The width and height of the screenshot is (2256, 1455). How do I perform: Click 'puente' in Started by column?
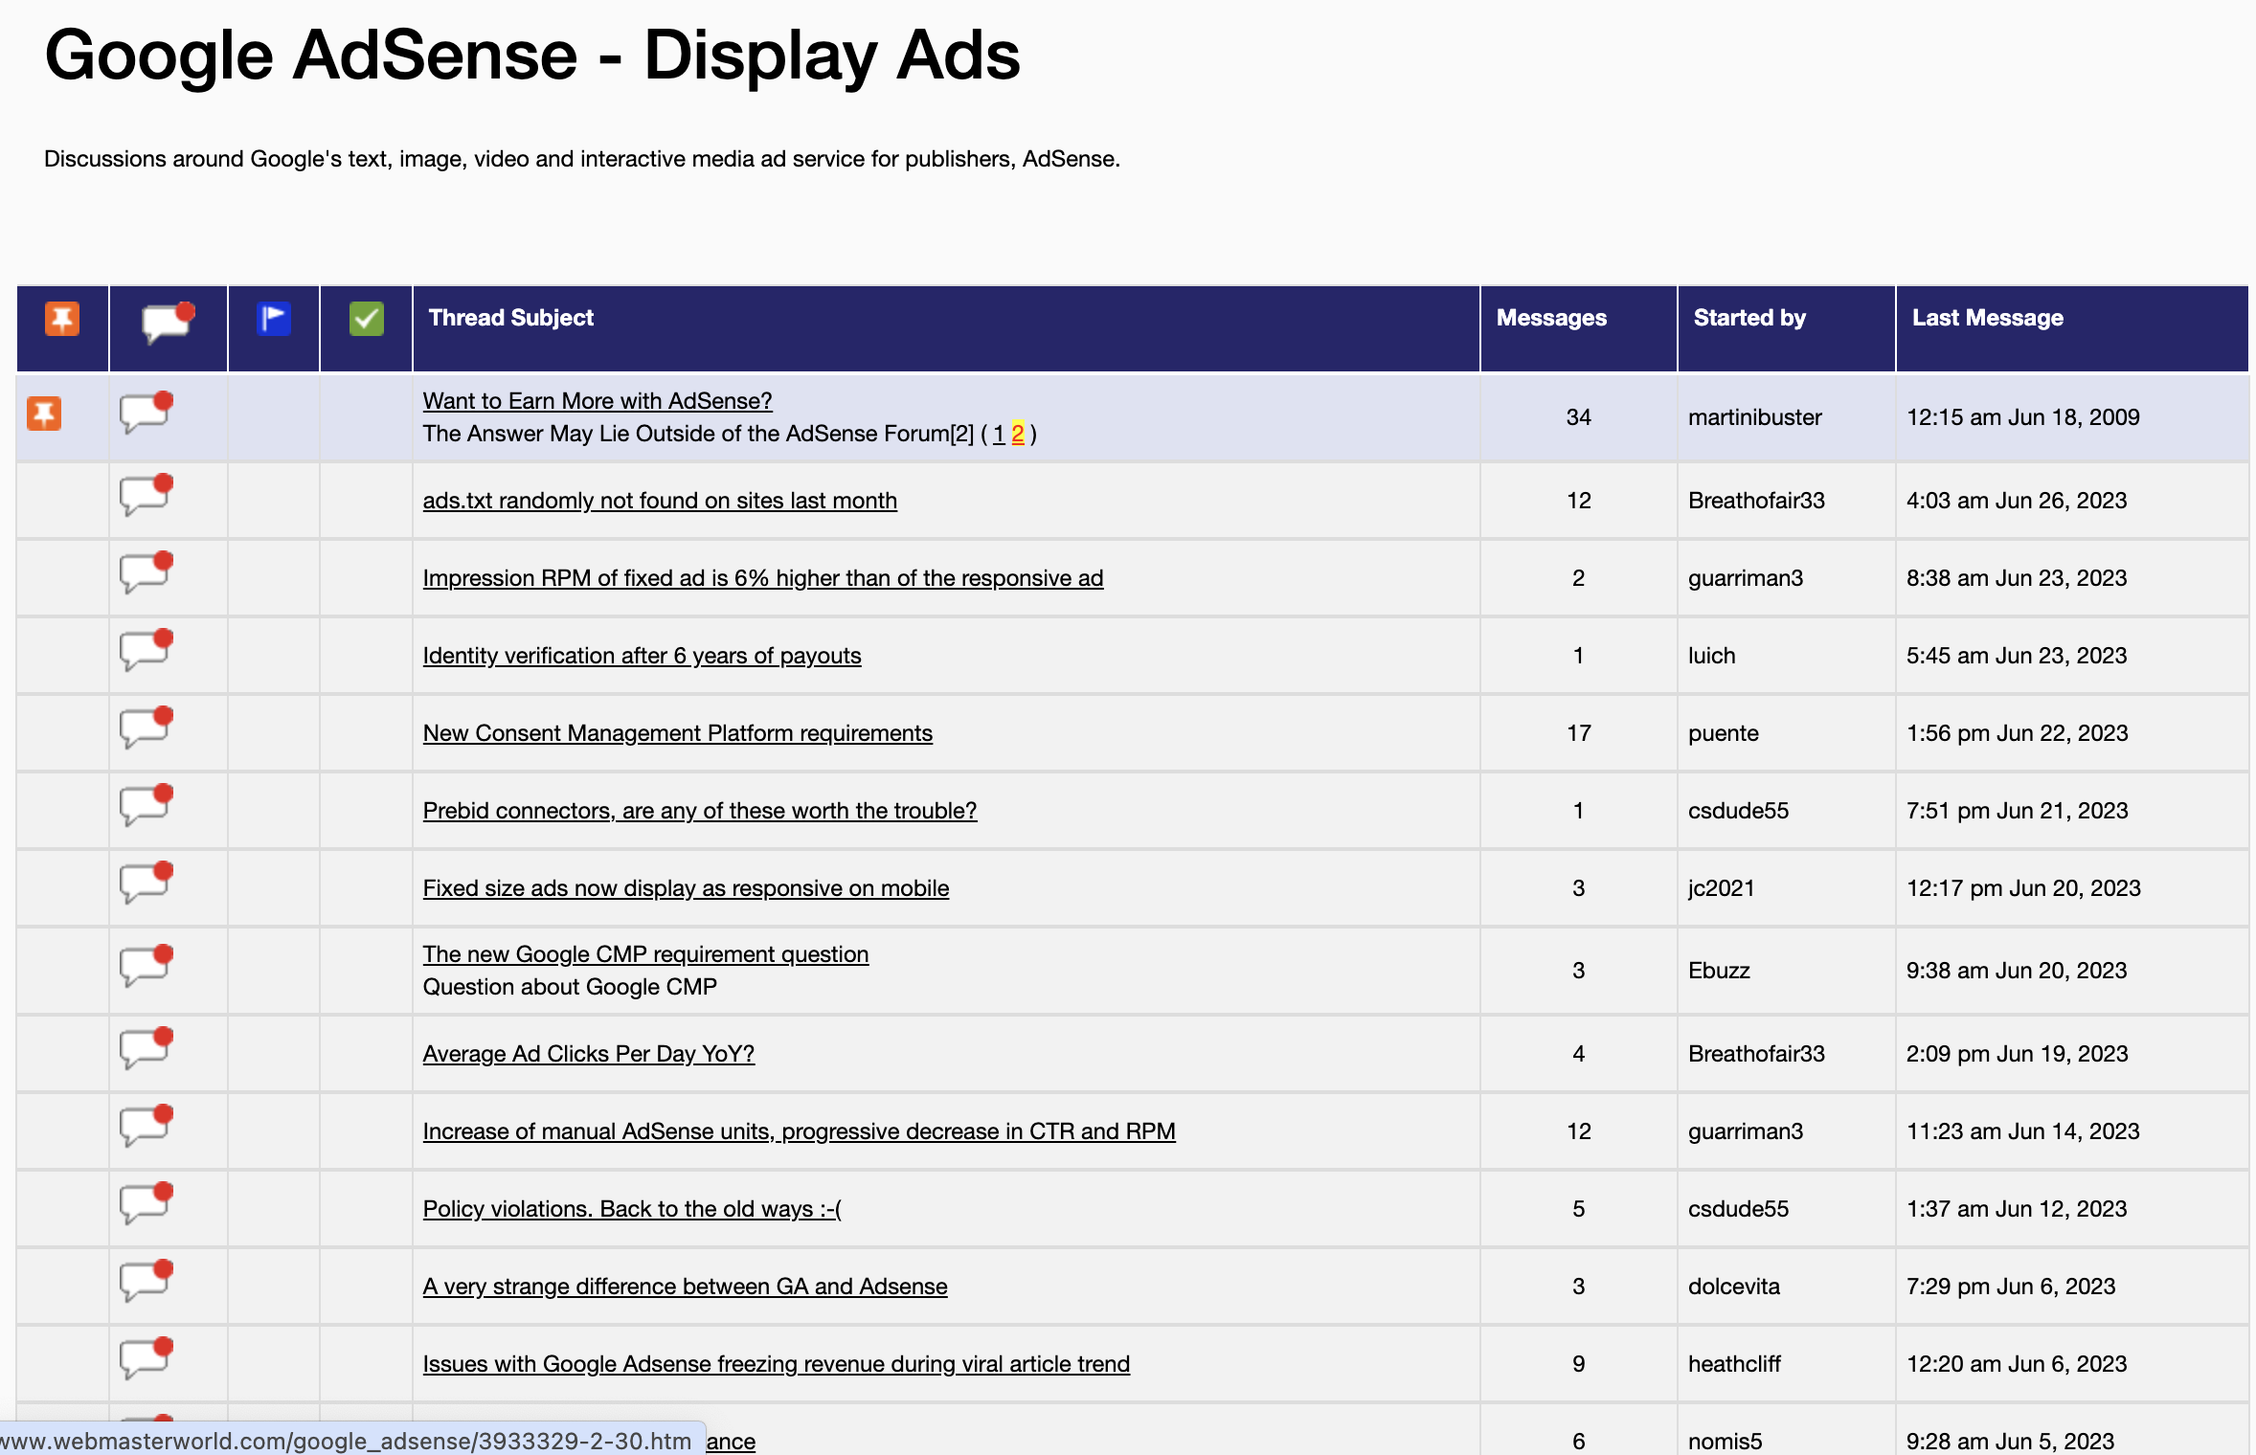point(1723,733)
